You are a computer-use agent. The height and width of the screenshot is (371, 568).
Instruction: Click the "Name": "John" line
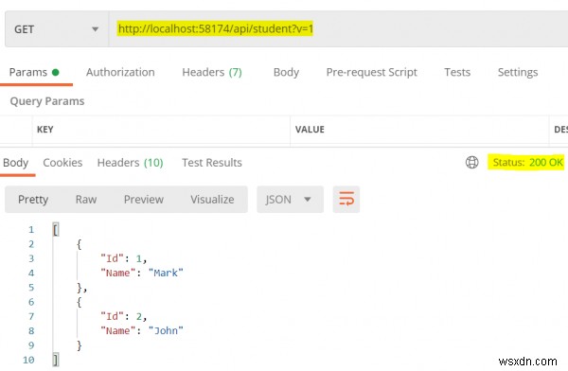click(142, 331)
